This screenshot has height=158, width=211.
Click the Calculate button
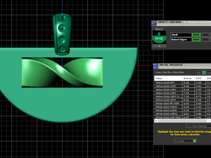(186, 141)
